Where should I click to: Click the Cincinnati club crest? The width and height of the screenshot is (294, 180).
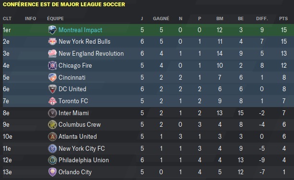[52, 77]
